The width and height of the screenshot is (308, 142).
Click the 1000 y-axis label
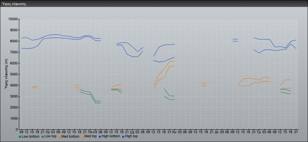[x=14, y=118]
